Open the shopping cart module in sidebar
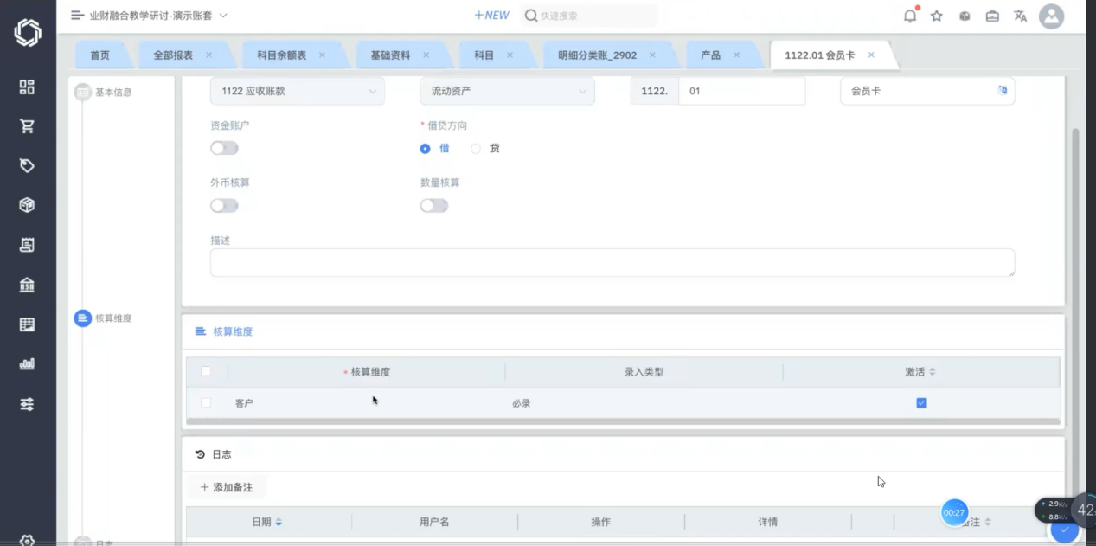The height and width of the screenshot is (546, 1096). point(27,126)
